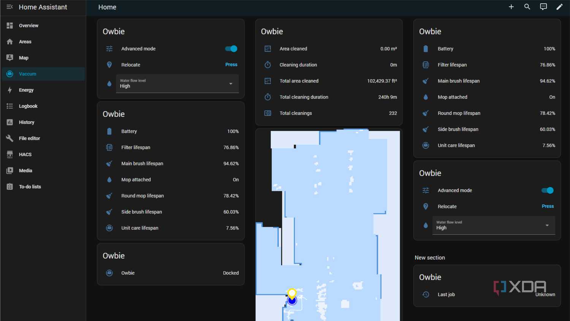Click the Total cleanings value "232"
The image size is (570, 321).
(393, 113)
